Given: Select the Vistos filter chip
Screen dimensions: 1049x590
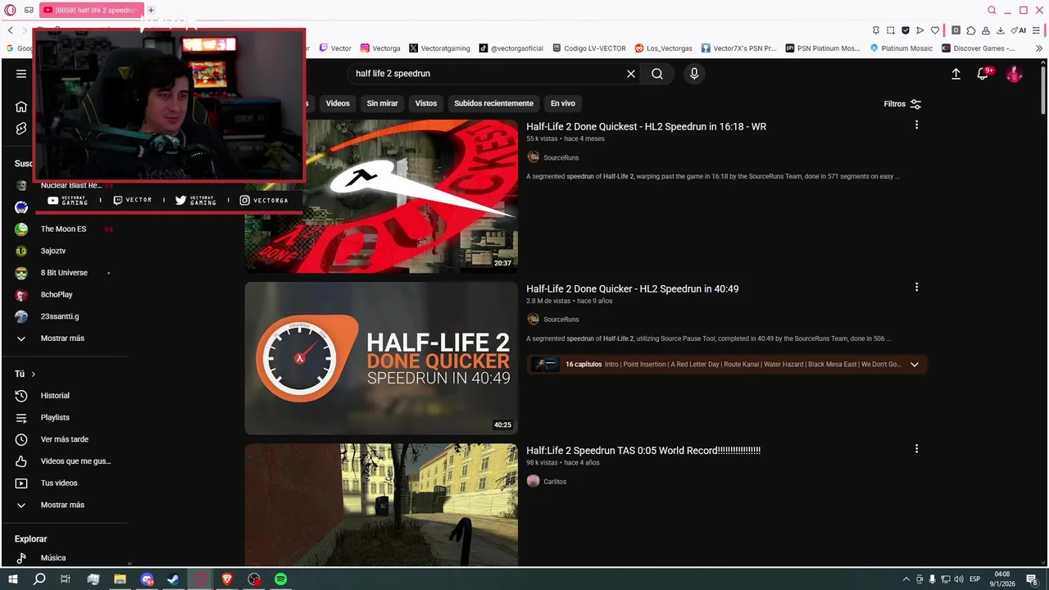Looking at the screenshot, I should point(426,103).
